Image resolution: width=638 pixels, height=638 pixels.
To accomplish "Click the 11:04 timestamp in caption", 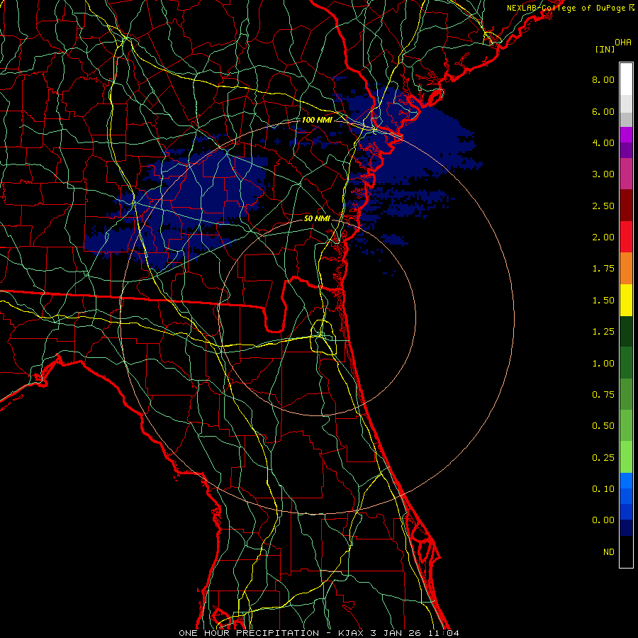I will [x=442, y=633].
